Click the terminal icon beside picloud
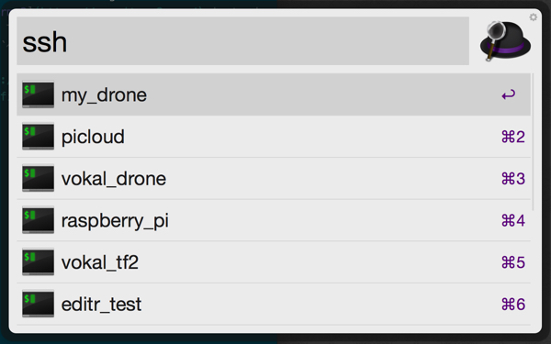 click(x=38, y=136)
